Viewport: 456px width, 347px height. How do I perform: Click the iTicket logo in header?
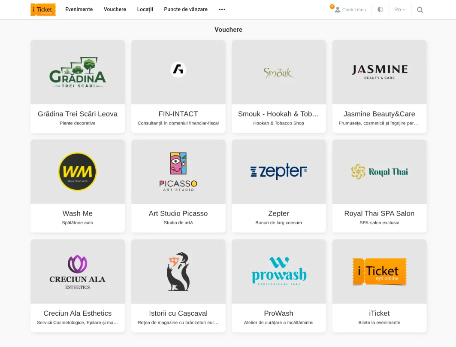[x=43, y=9]
